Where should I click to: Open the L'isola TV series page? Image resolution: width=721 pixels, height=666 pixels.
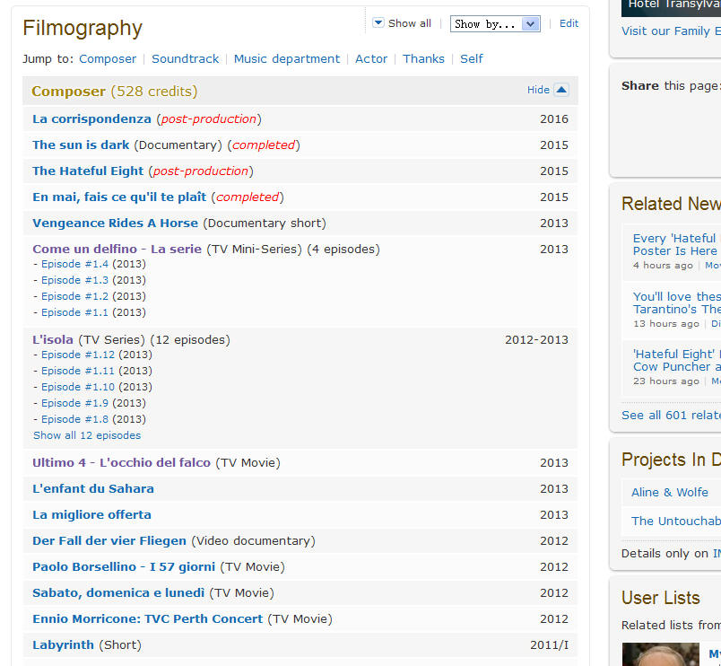pyautogui.click(x=52, y=339)
